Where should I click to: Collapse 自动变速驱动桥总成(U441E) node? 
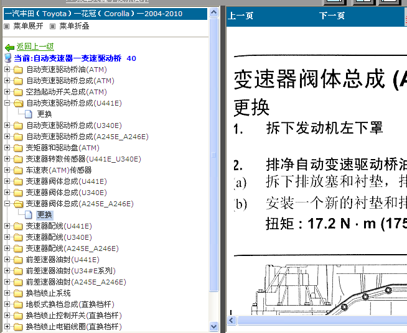pyautogui.click(x=7, y=103)
